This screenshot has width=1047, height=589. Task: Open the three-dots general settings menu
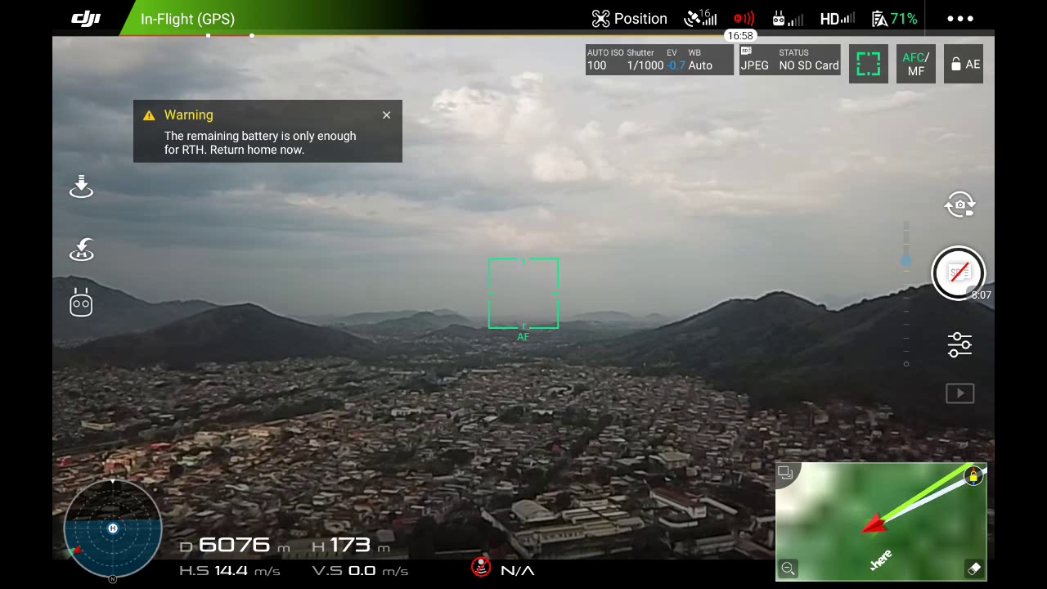(960, 19)
